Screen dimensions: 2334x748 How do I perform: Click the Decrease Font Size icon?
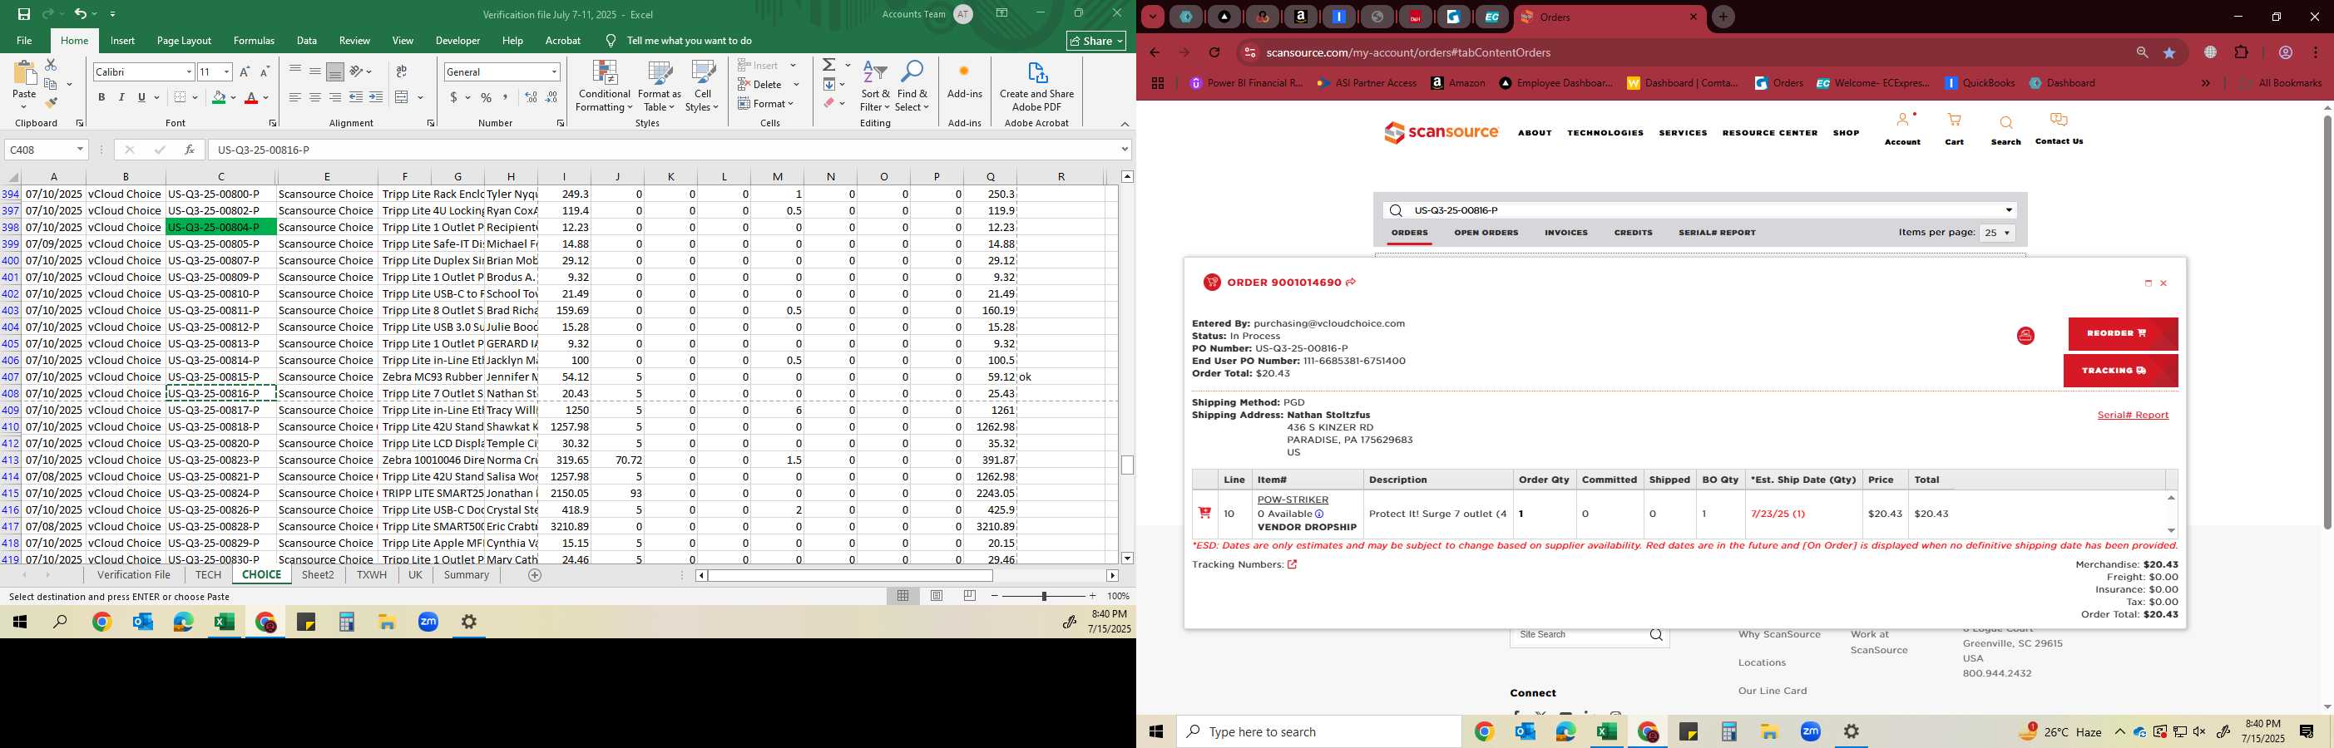point(265,71)
